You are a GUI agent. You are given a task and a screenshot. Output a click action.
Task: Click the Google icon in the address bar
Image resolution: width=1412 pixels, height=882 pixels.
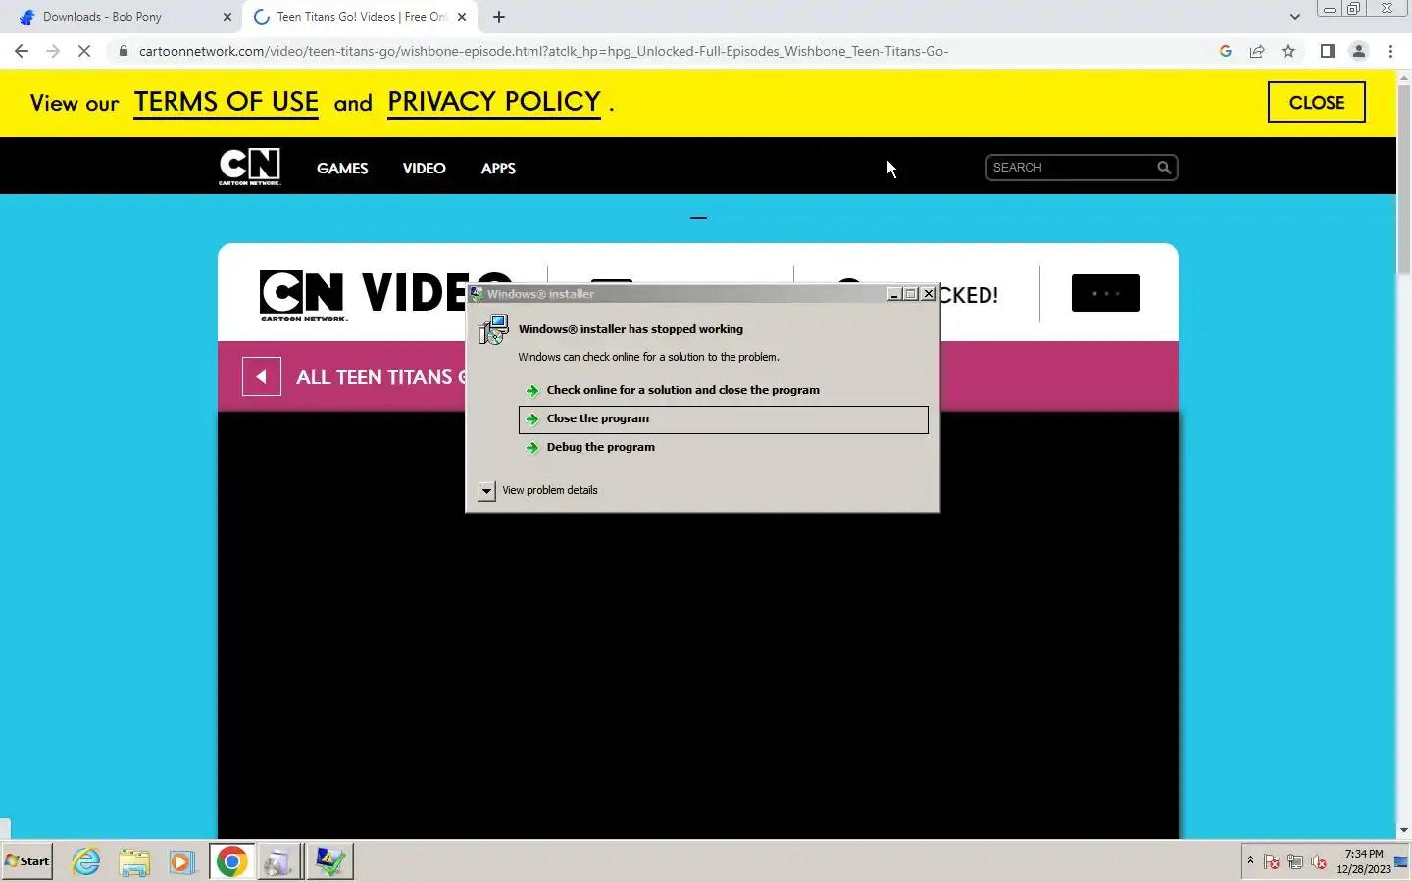pyautogui.click(x=1225, y=51)
